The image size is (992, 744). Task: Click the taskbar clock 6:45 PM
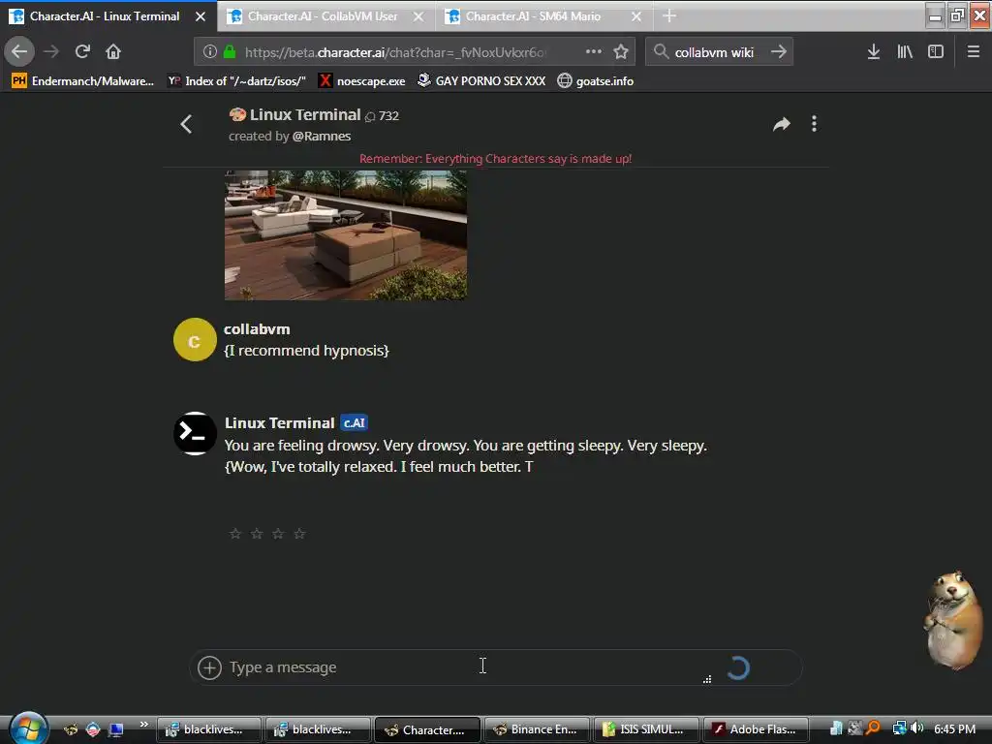click(954, 728)
